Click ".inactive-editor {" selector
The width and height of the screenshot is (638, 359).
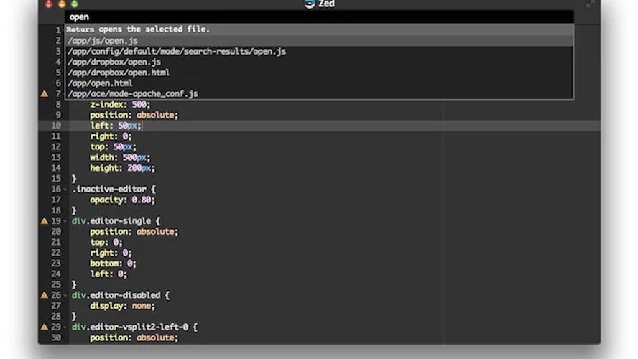click(114, 190)
